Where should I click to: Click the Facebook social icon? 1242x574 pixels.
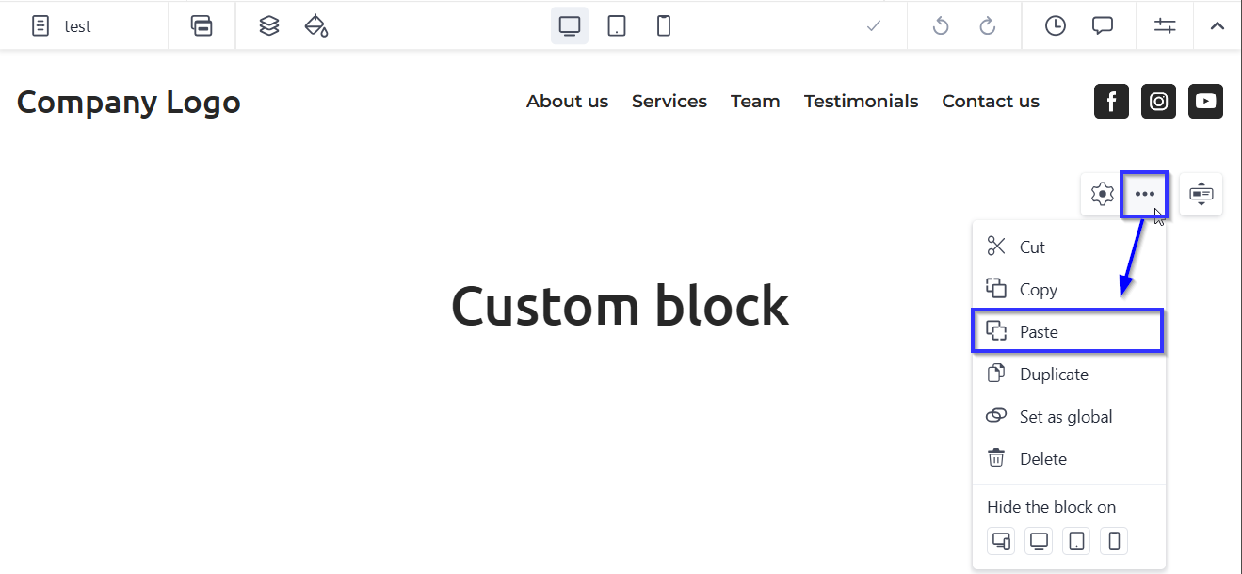tap(1111, 101)
